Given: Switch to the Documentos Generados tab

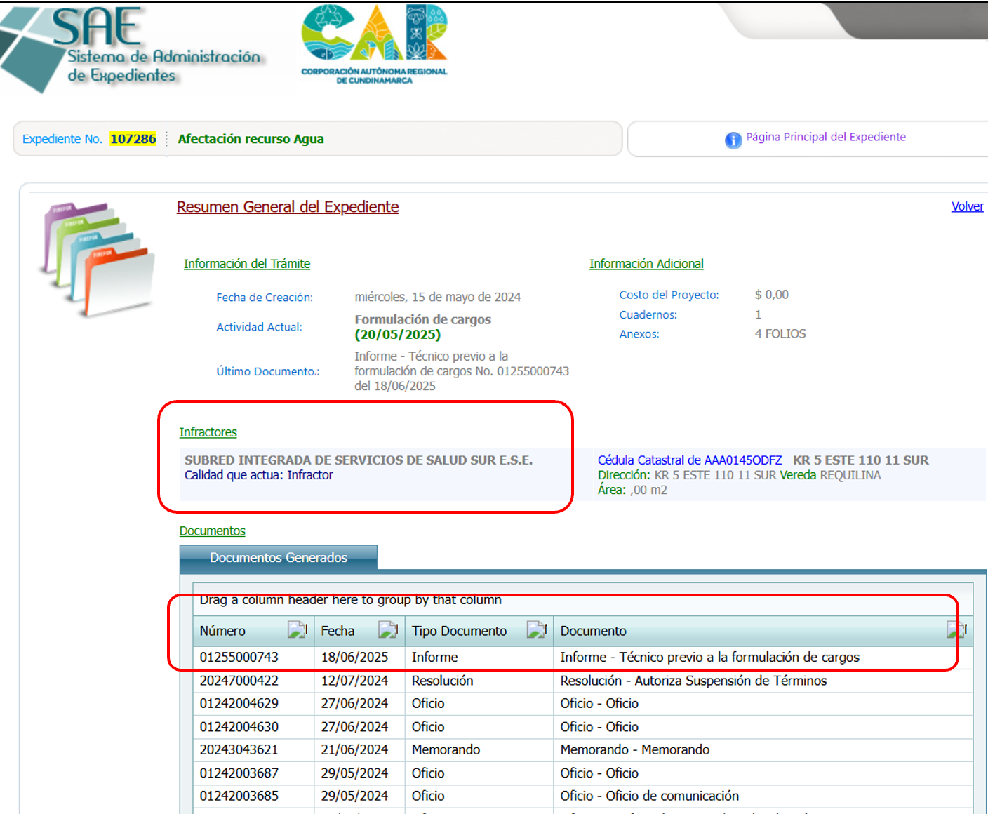Looking at the screenshot, I should click(x=279, y=557).
